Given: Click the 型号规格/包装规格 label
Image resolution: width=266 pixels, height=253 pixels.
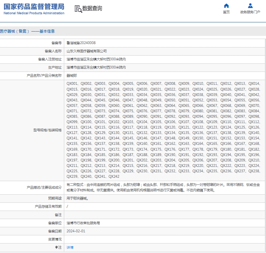Looking at the screenshot, I should (48, 130).
